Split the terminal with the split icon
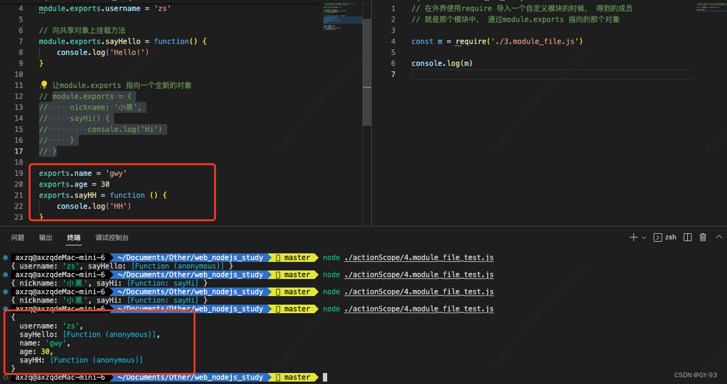The width and height of the screenshot is (727, 384). point(687,237)
